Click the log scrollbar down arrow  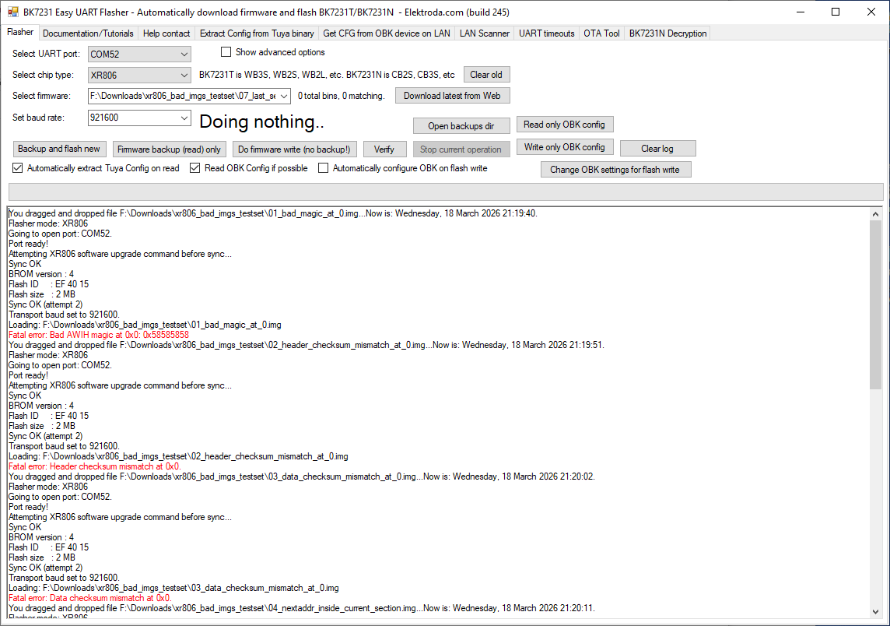875,611
